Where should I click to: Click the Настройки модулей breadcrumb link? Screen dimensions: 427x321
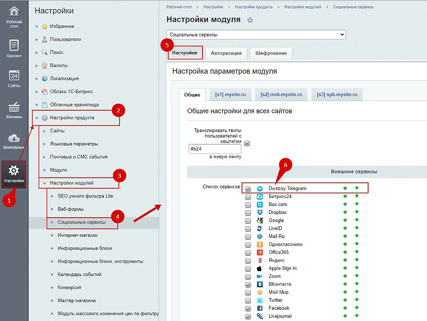[304, 6]
